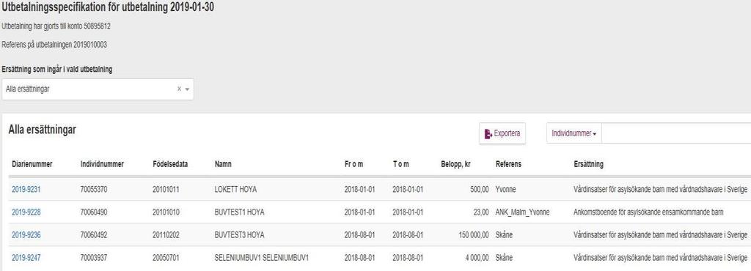Screen dimensions: 751x271
Task: Sort by the Födelsedata column header
Action: tap(170, 164)
